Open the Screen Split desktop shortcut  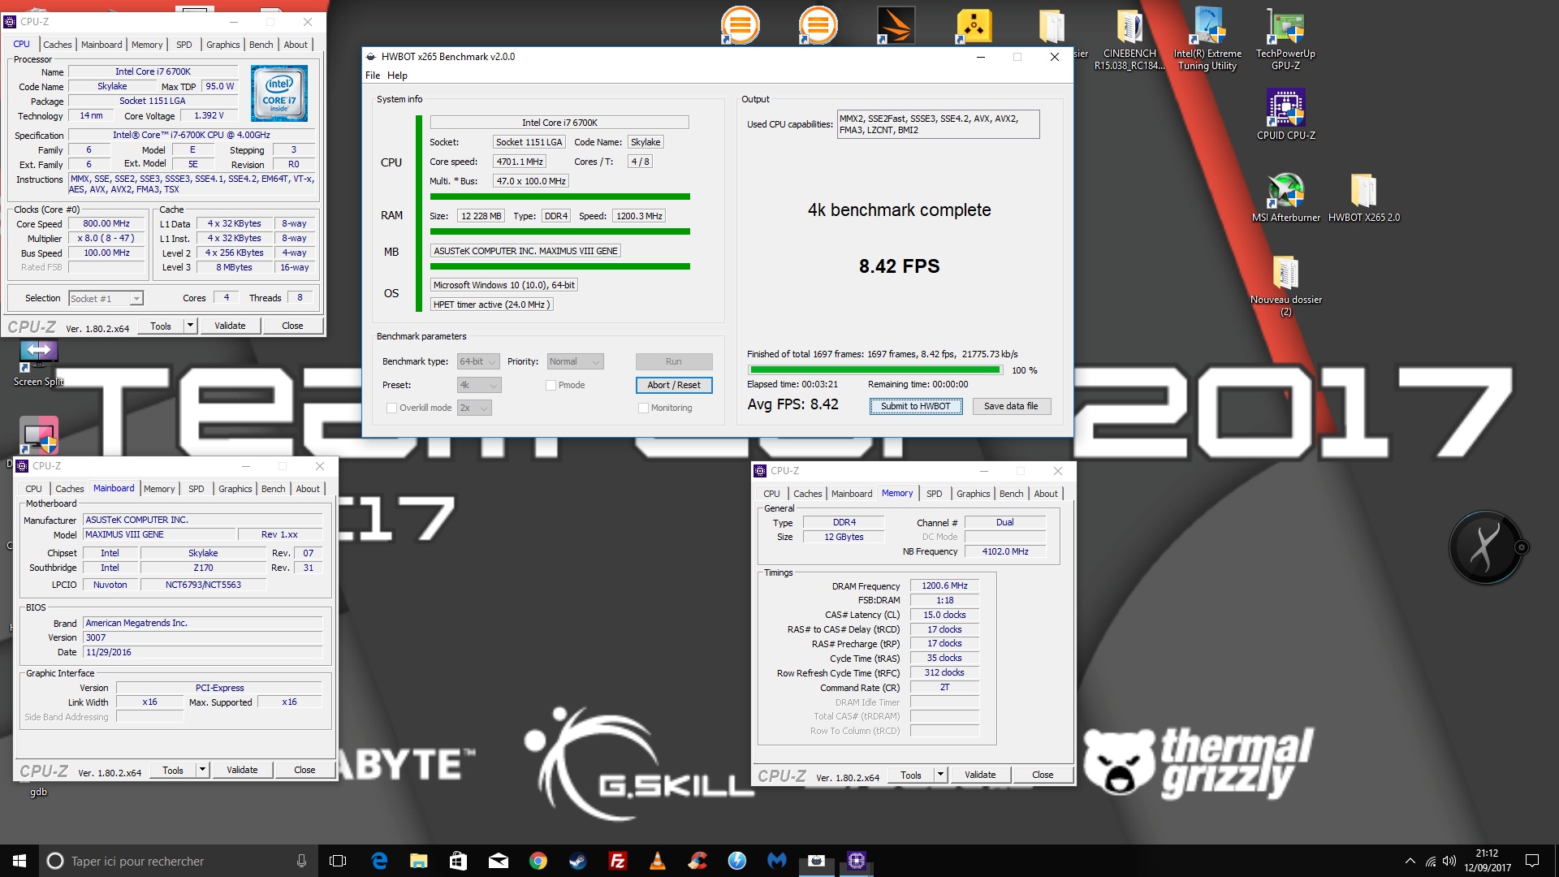[x=38, y=363]
